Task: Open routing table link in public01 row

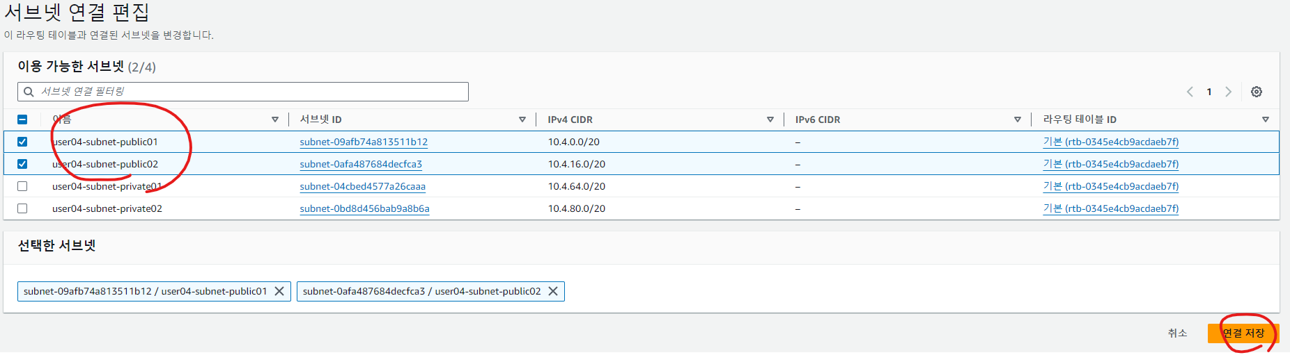Action: click(1110, 142)
